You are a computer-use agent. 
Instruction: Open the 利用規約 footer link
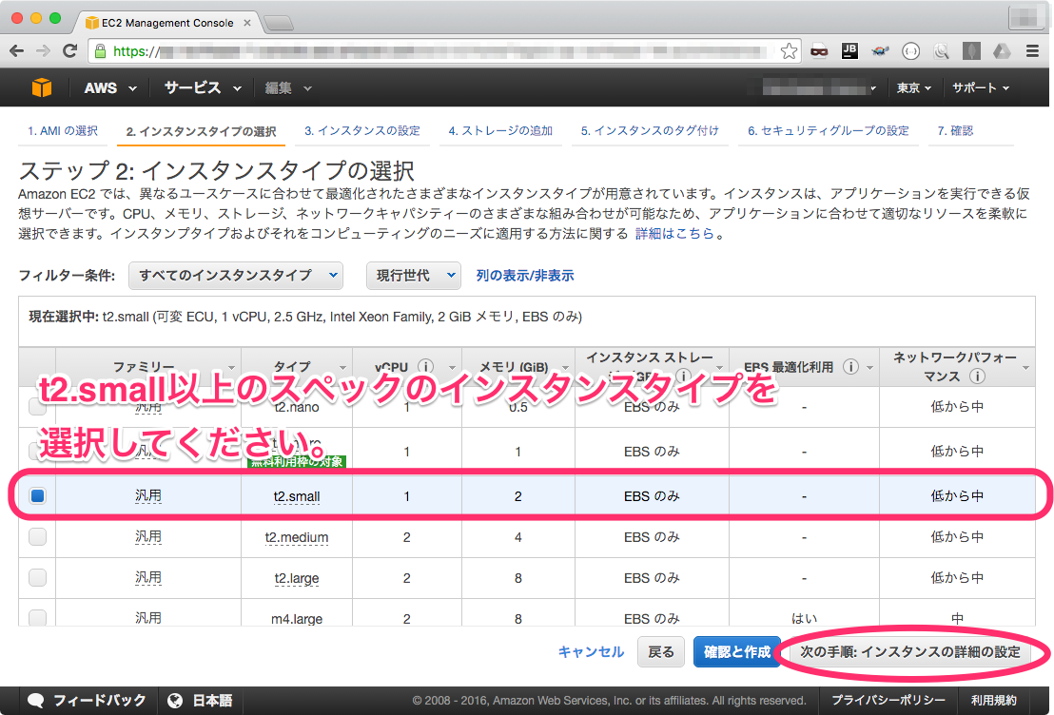pyautogui.click(x=993, y=700)
